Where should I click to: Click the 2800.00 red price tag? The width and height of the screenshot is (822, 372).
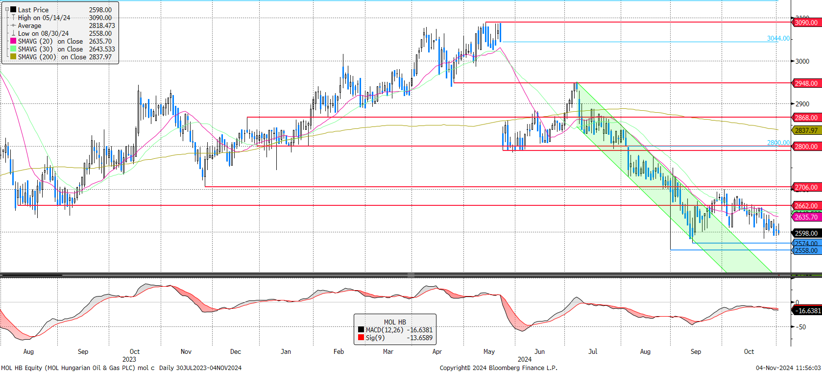(806, 147)
